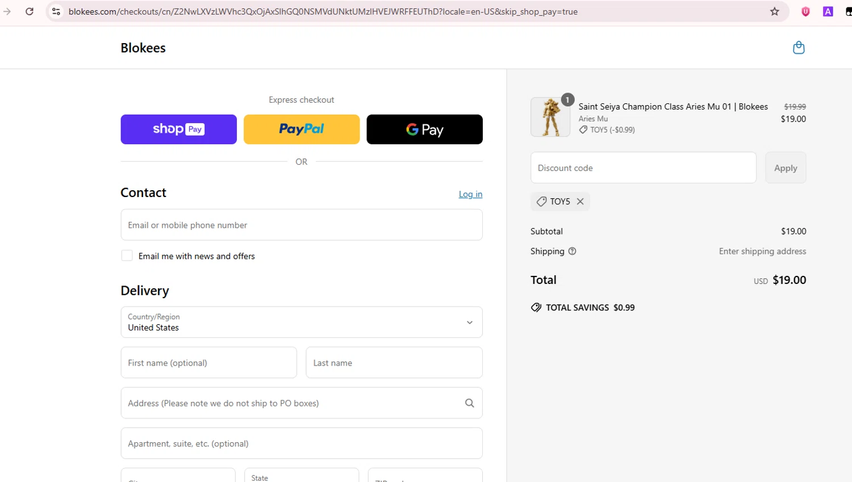This screenshot has width=852, height=482.
Task: Pay with PayPal
Action: pos(302,129)
